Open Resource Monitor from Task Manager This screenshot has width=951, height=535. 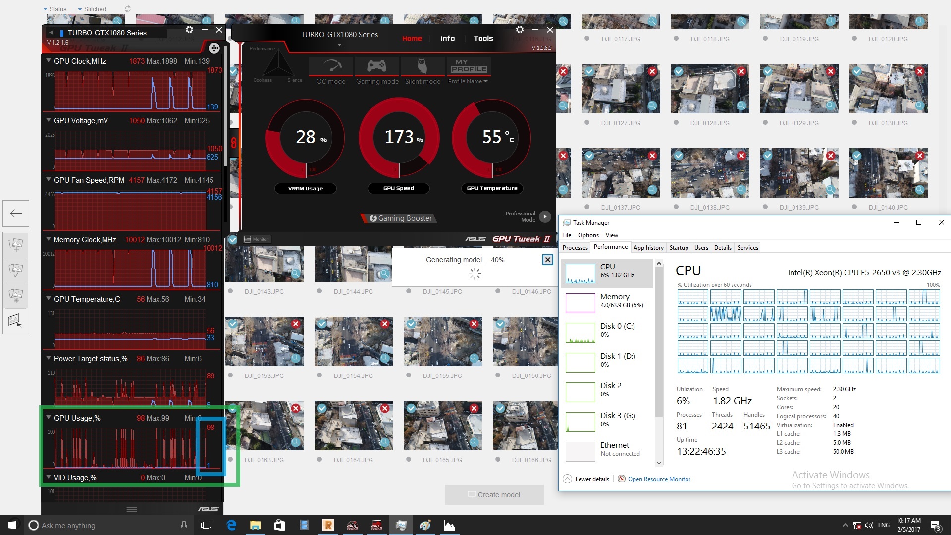pyautogui.click(x=659, y=479)
